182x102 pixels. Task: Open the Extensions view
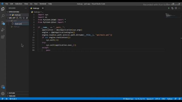(3, 37)
